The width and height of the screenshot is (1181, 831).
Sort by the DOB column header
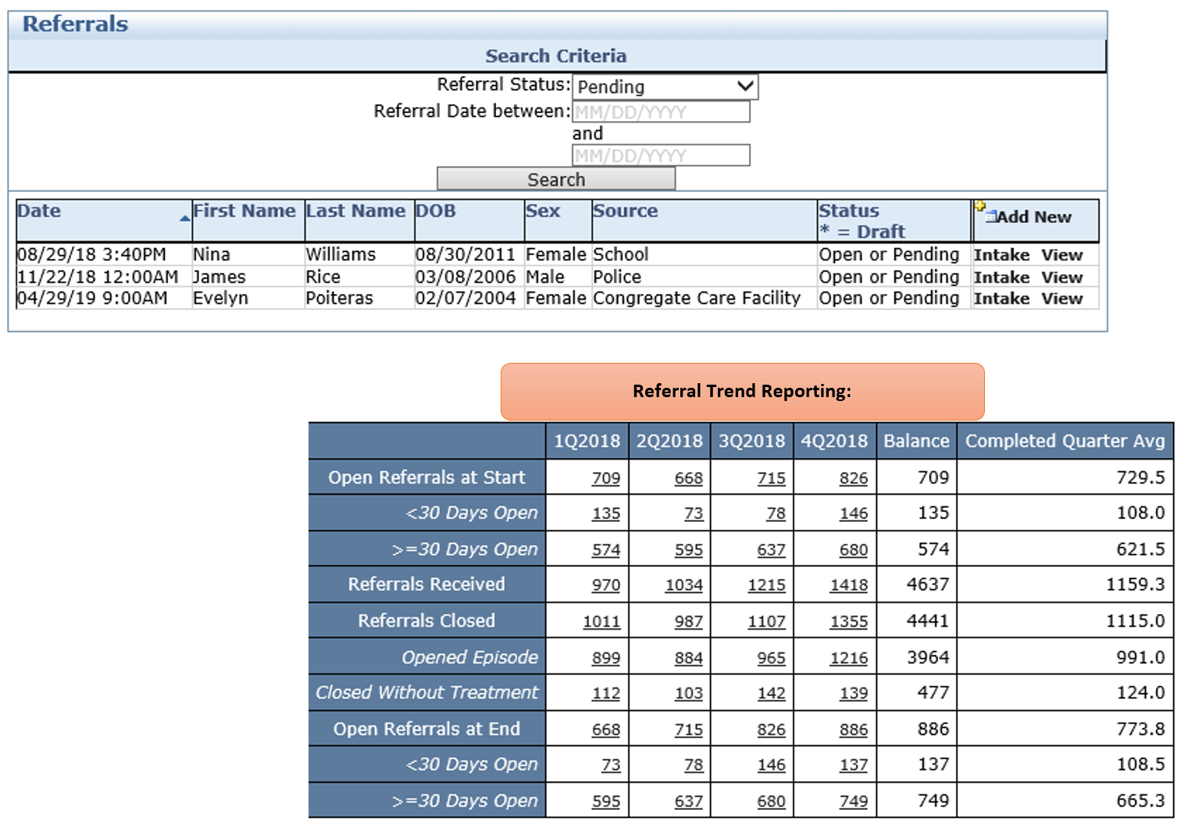click(x=436, y=211)
